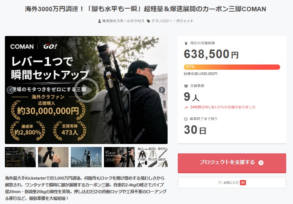Click the tag icon before テクノロジー・ガジェット
The width and height of the screenshot is (293, 204).
tap(148, 21)
